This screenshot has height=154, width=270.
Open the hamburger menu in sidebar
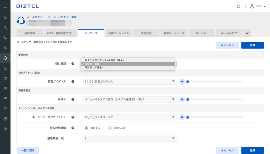[x=5, y=6]
